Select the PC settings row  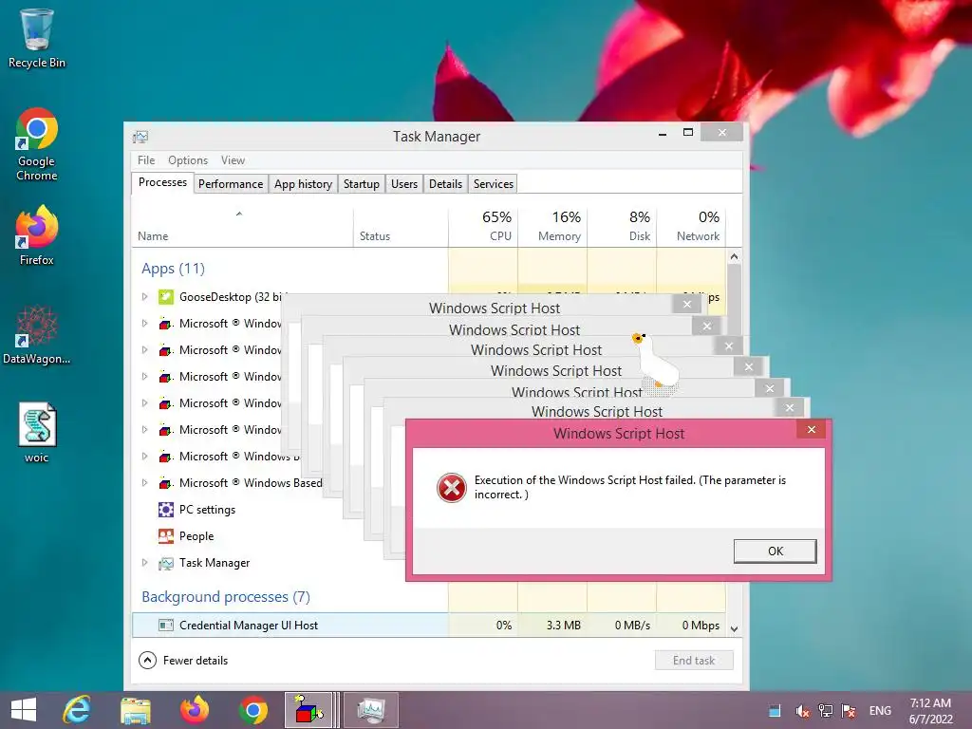207,510
